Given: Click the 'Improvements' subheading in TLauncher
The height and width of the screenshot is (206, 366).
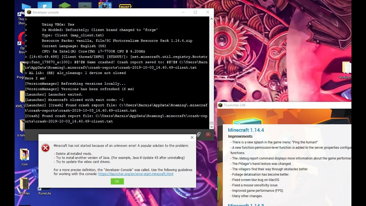Looking at the screenshot, I should tap(240, 136).
